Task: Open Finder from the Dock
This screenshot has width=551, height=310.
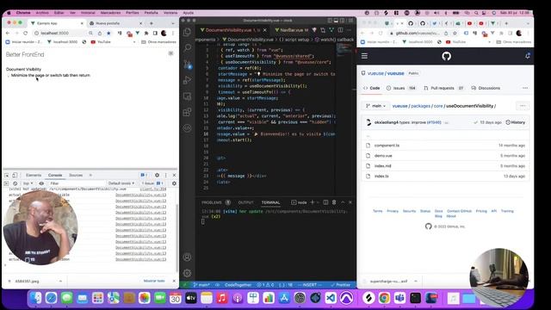Action: pyautogui.click(x=35, y=298)
